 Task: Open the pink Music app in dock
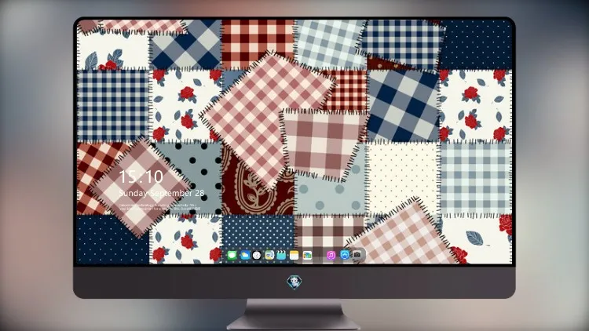pos(331,255)
